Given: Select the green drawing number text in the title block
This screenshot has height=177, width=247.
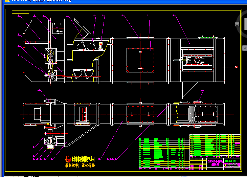Looking at the screenshot, I should point(230,161).
